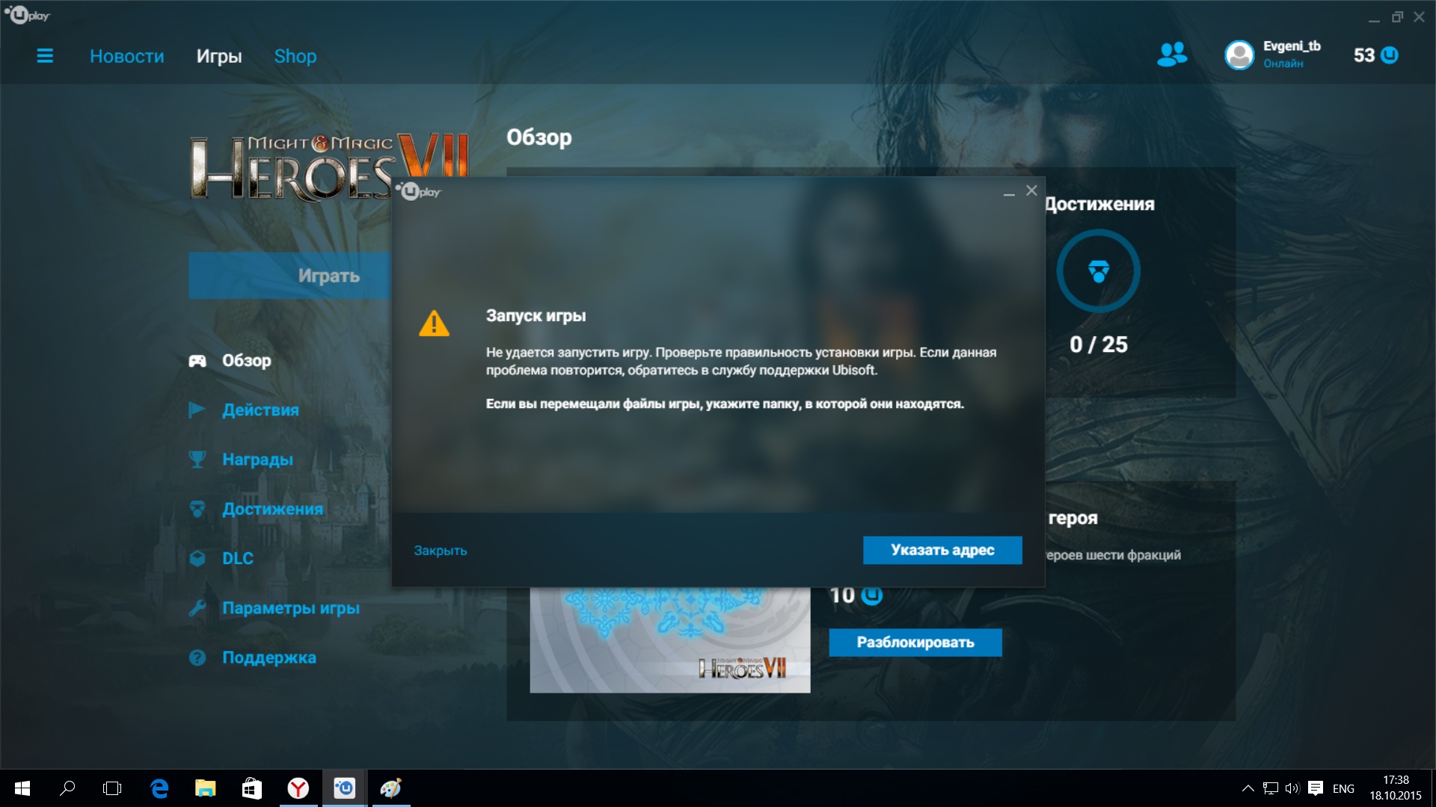The image size is (1436, 807).
Task: Click the Uplay units coin icon
Action: click(x=1390, y=55)
